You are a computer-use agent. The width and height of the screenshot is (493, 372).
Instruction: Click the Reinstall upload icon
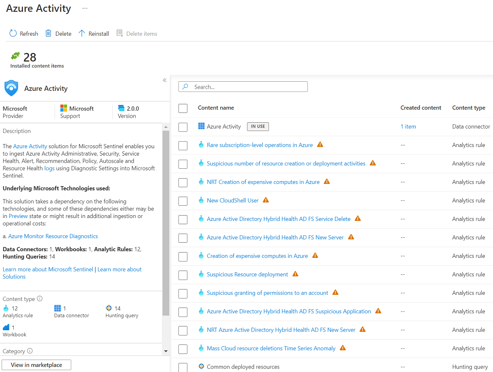(82, 33)
